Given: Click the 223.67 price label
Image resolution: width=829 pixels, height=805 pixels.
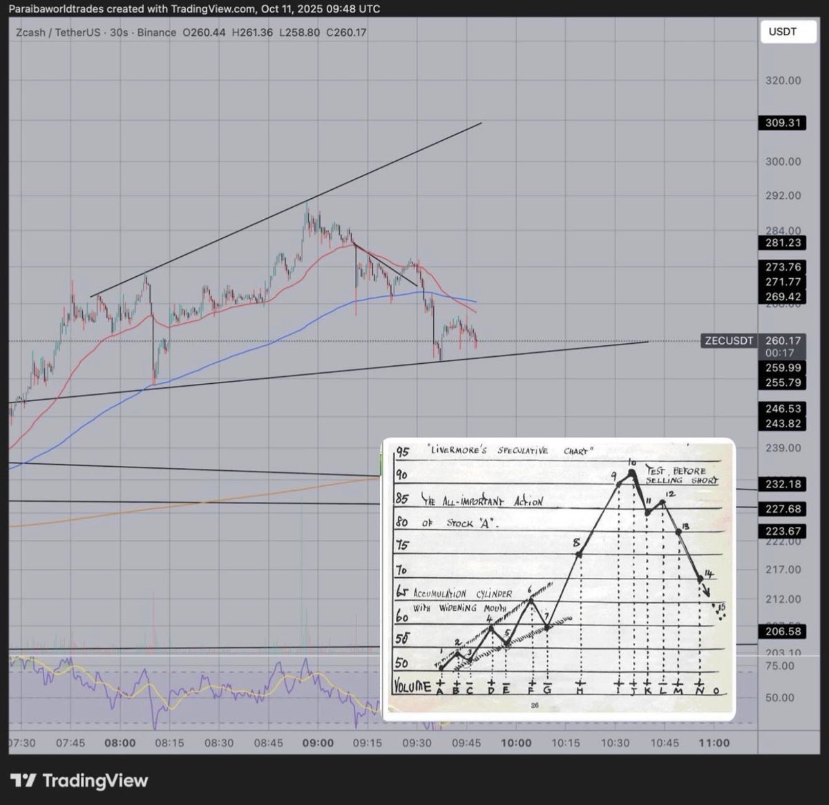Looking at the screenshot, I should pyautogui.click(x=783, y=531).
